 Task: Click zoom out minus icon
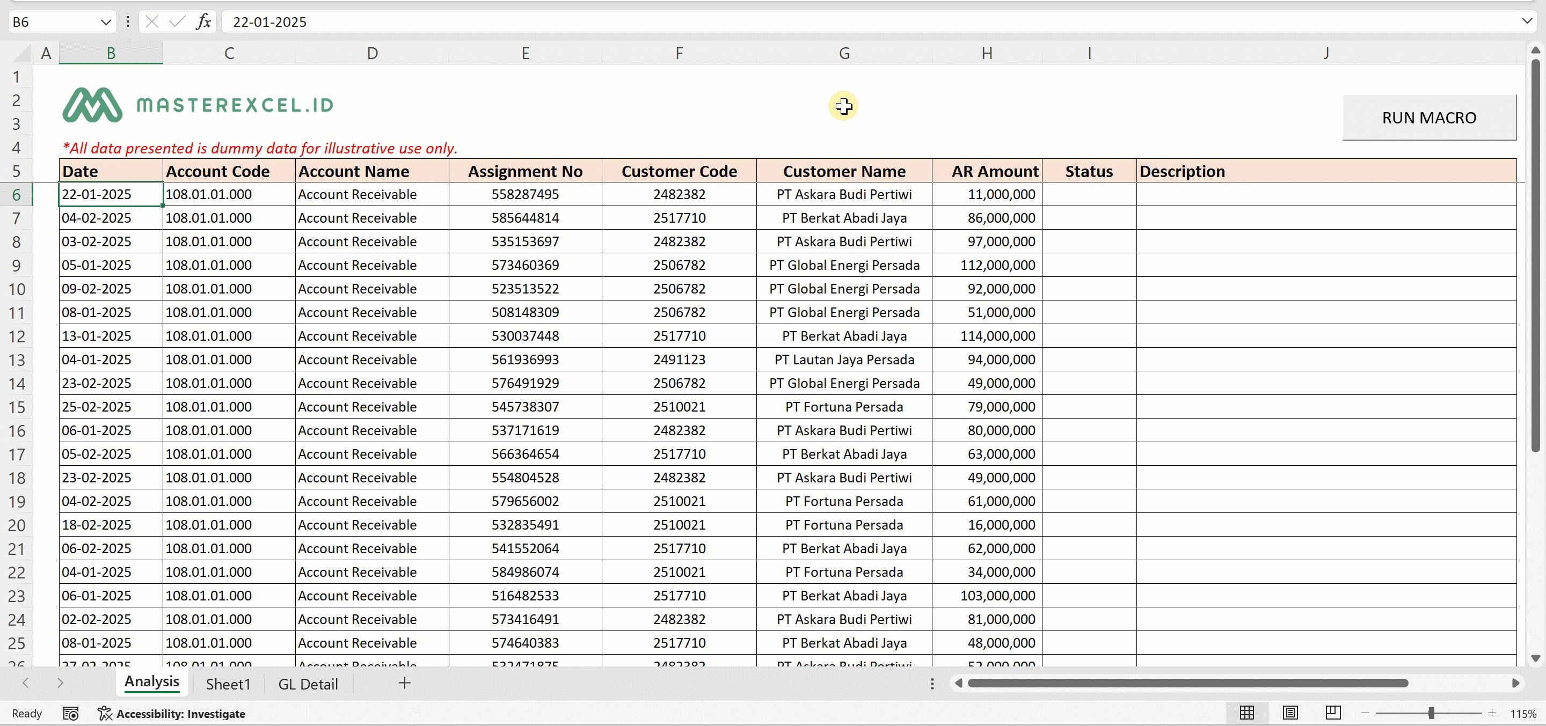pyautogui.click(x=1365, y=713)
